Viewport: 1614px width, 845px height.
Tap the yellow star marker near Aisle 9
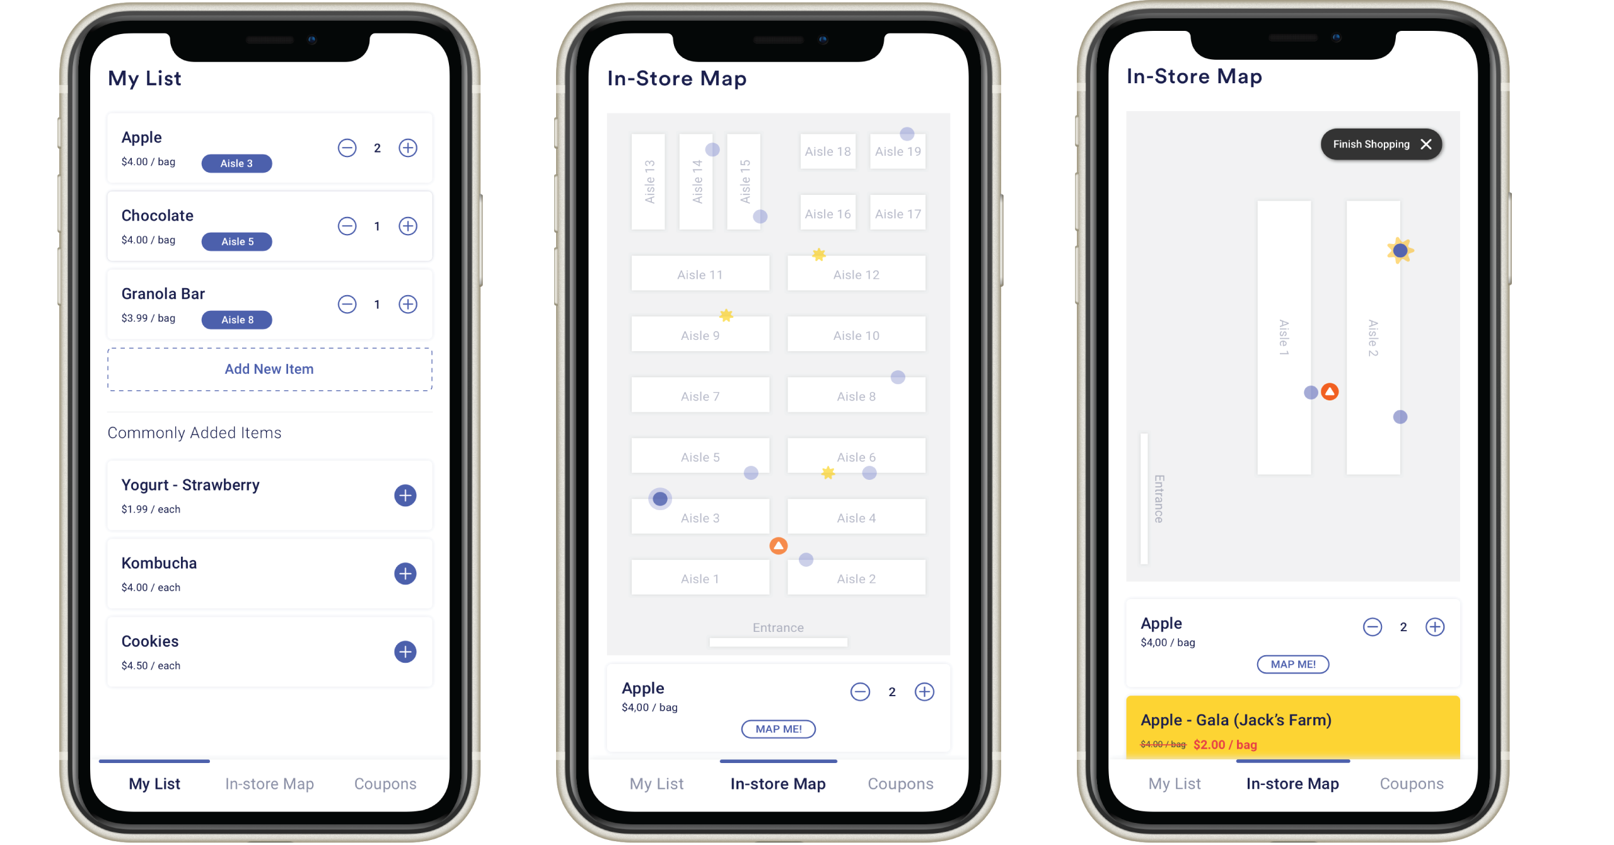tap(726, 315)
